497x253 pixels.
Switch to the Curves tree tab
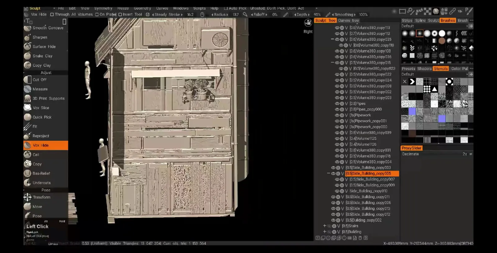pos(348,20)
